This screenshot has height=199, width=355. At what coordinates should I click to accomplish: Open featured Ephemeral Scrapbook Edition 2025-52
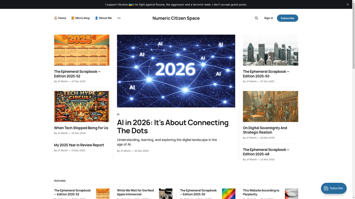tap(72, 192)
